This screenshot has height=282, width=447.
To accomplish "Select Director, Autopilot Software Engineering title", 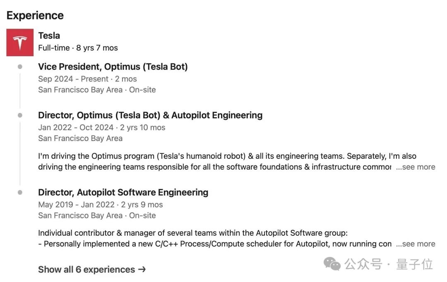I will [123, 192].
